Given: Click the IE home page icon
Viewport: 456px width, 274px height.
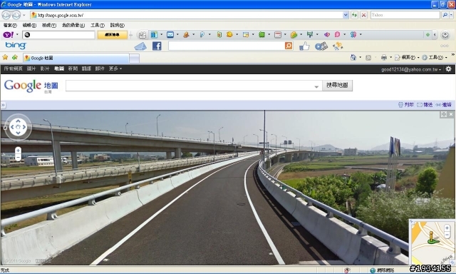Looking at the screenshot, I should 353,57.
